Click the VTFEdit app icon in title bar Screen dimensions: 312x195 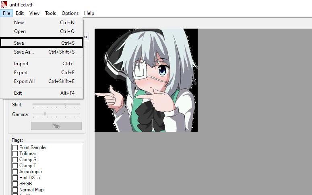tap(4, 4)
